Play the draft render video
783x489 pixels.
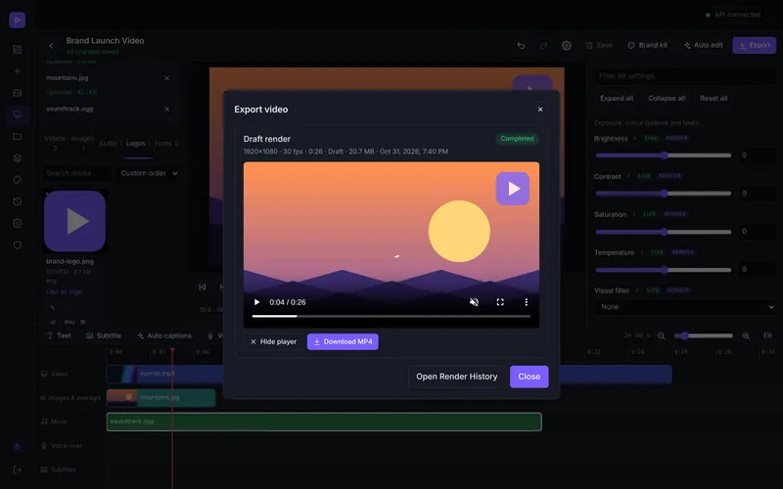pyautogui.click(x=256, y=302)
